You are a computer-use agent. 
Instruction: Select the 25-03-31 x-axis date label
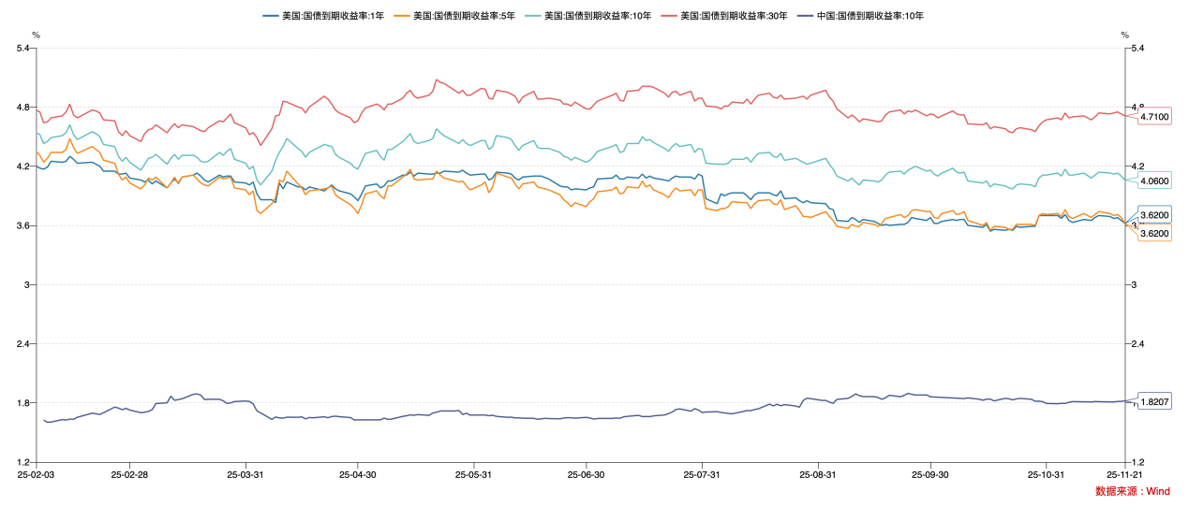[245, 474]
